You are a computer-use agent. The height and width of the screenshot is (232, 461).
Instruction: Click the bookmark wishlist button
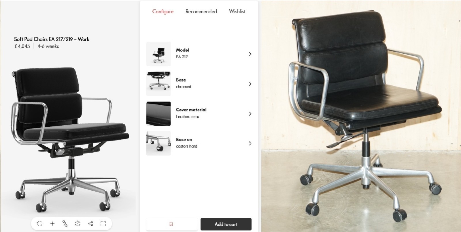(x=172, y=224)
